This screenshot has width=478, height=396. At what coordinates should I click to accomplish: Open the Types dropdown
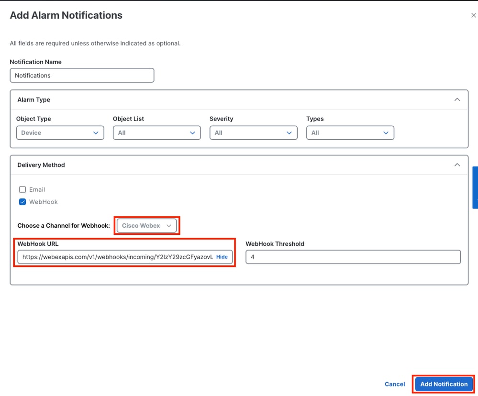point(350,132)
